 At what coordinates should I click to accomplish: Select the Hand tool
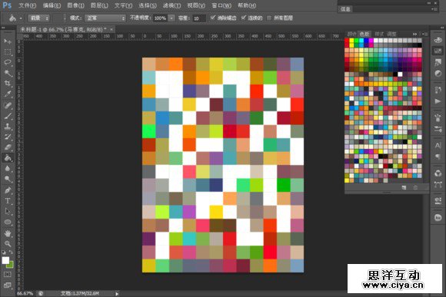8,233
